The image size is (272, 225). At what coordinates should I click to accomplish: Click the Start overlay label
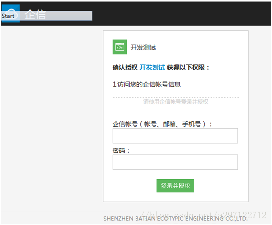click(x=8, y=16)
